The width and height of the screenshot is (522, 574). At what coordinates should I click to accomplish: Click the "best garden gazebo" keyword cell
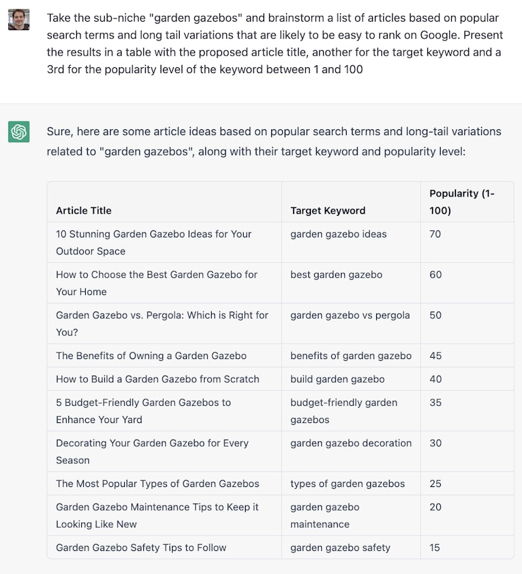coord(336,275)
